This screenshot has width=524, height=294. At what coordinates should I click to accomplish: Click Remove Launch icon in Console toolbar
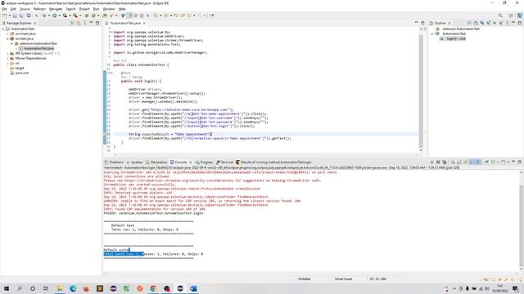438,162
